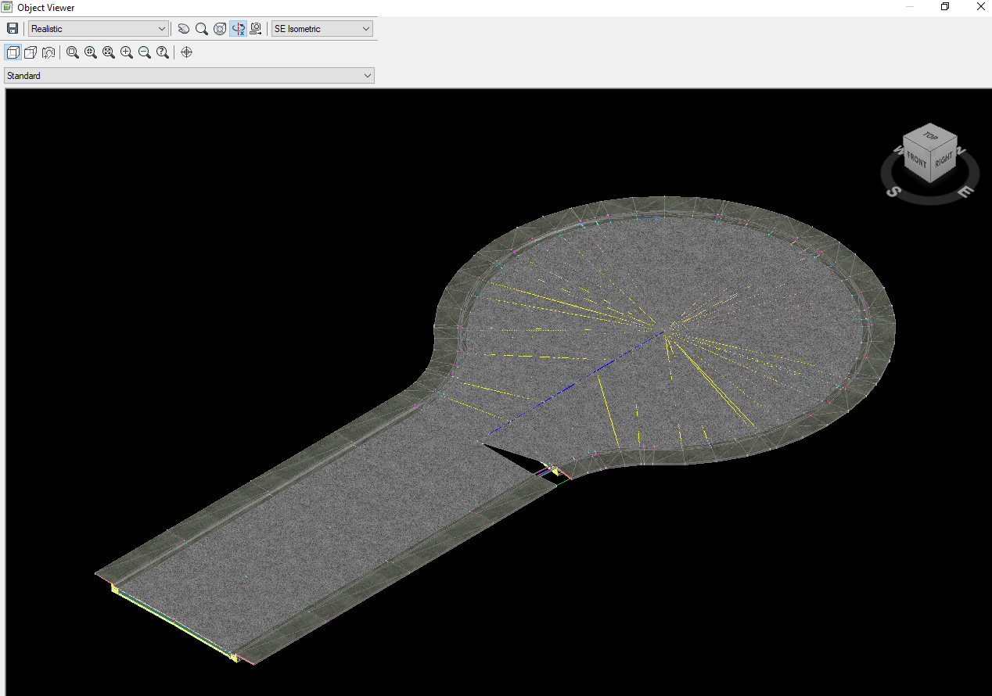Click the Object Viewer title bar icon

pos(8,7)
